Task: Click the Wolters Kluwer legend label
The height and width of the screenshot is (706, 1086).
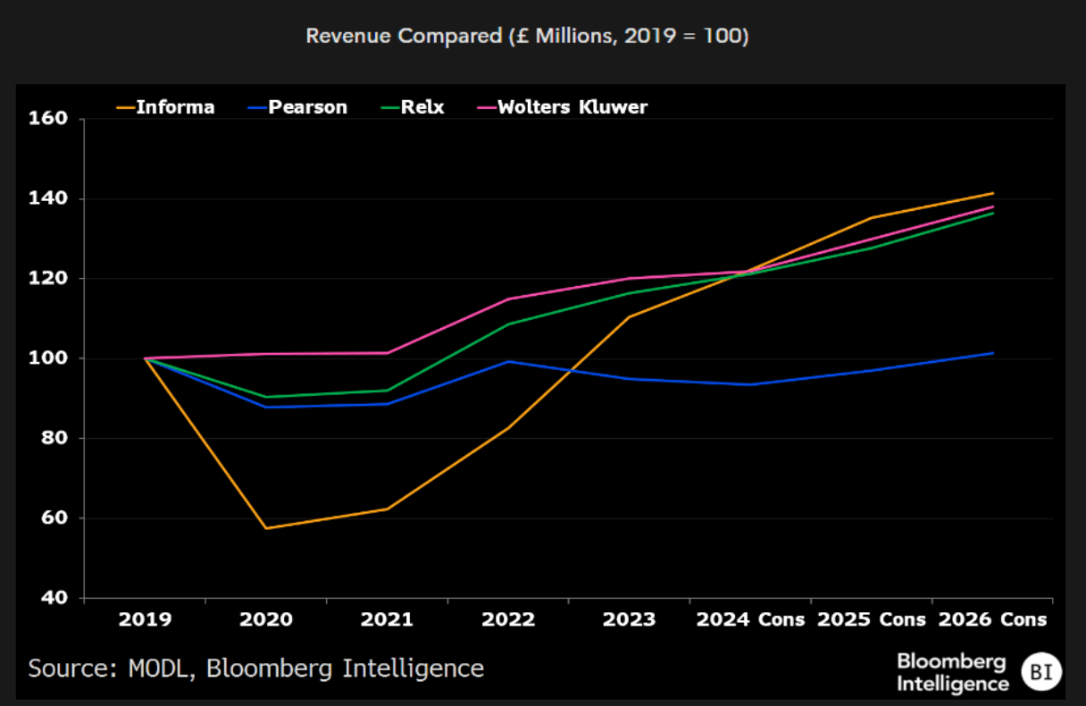Action: tap(572, 107)
